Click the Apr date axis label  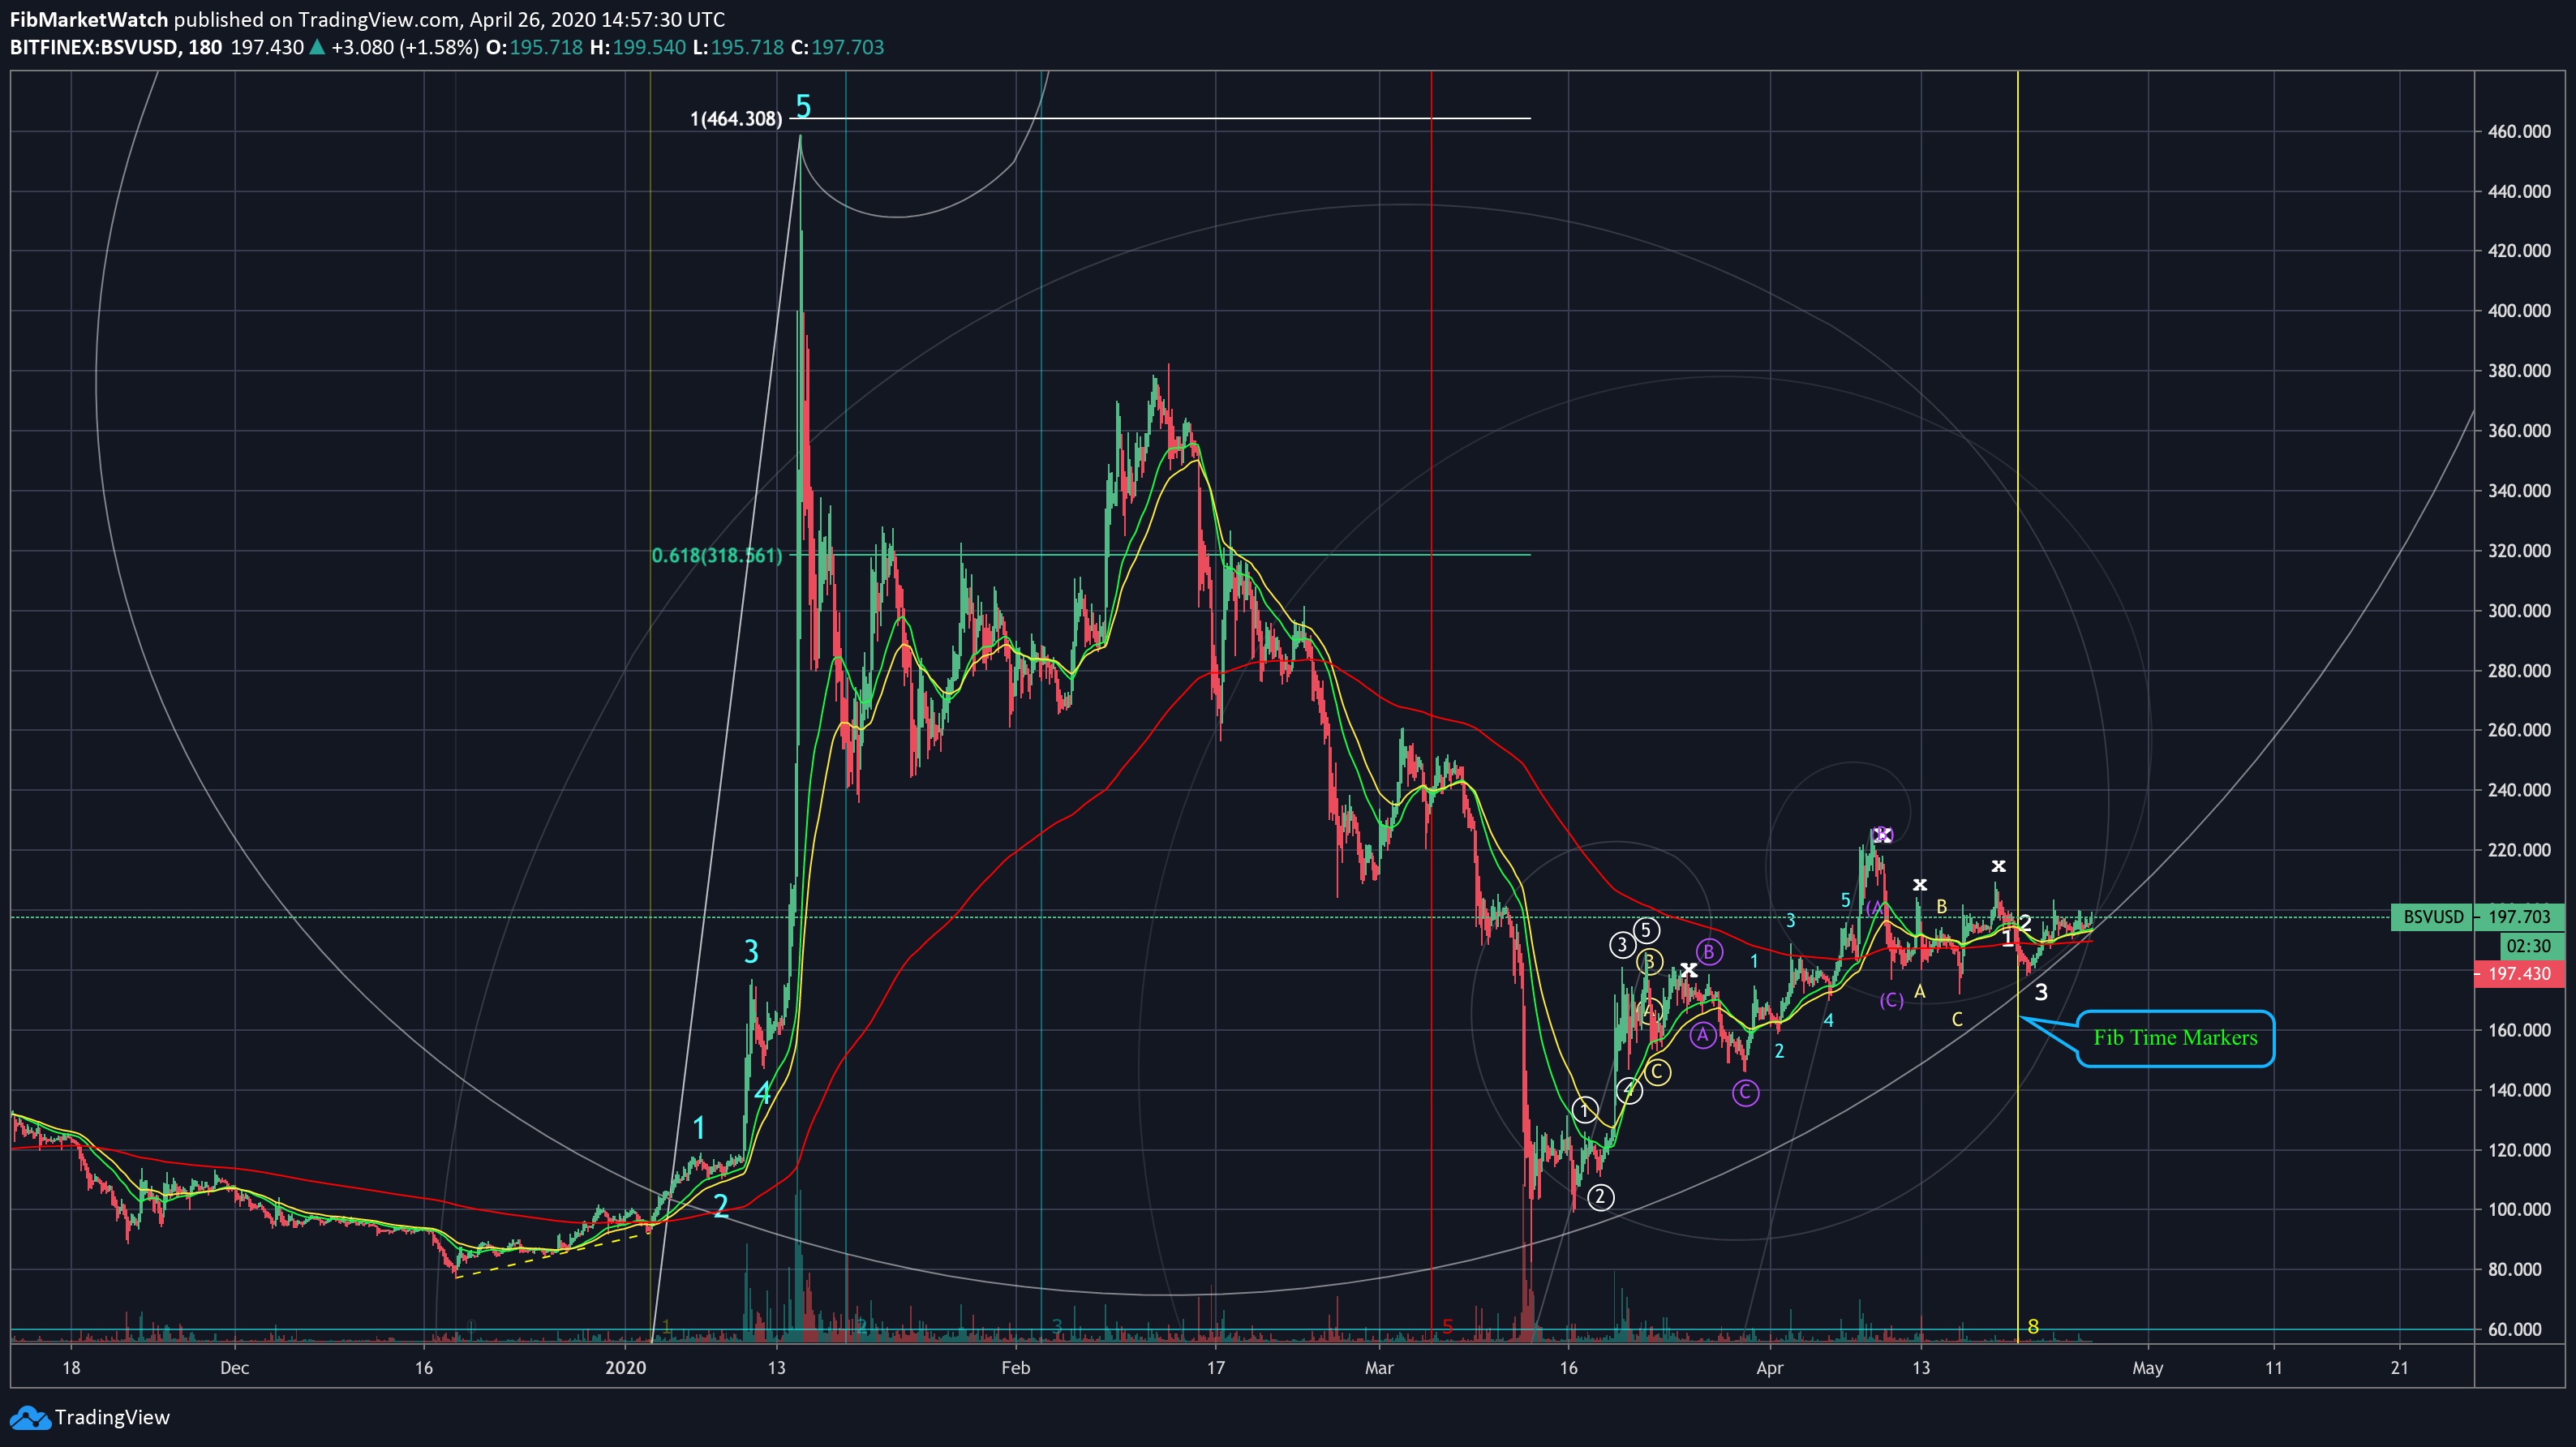[1769, 1367]
